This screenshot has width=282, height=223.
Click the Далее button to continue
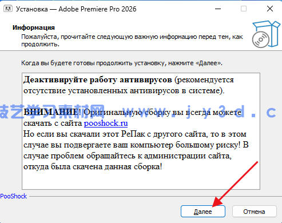(x=203, y=212)
